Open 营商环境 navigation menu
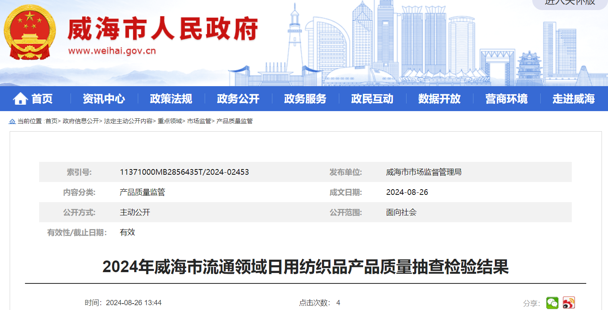Image resolution: width=608 pixels, height=310 pixels. coord(506,99)
